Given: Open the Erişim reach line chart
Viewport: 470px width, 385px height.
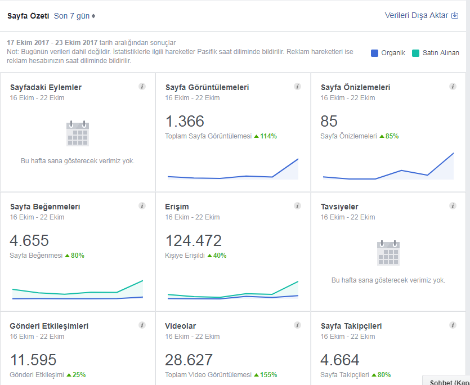Looking at the screenshot, I should pyautogui.click(x=233, y=290).
